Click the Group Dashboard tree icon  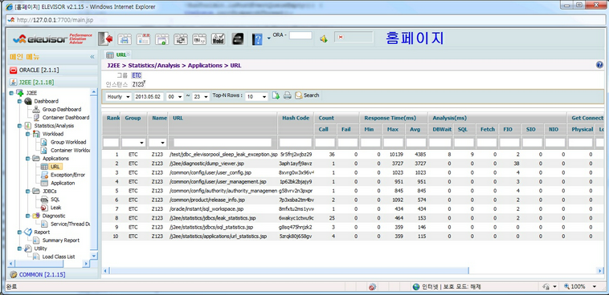coord(36,109)
